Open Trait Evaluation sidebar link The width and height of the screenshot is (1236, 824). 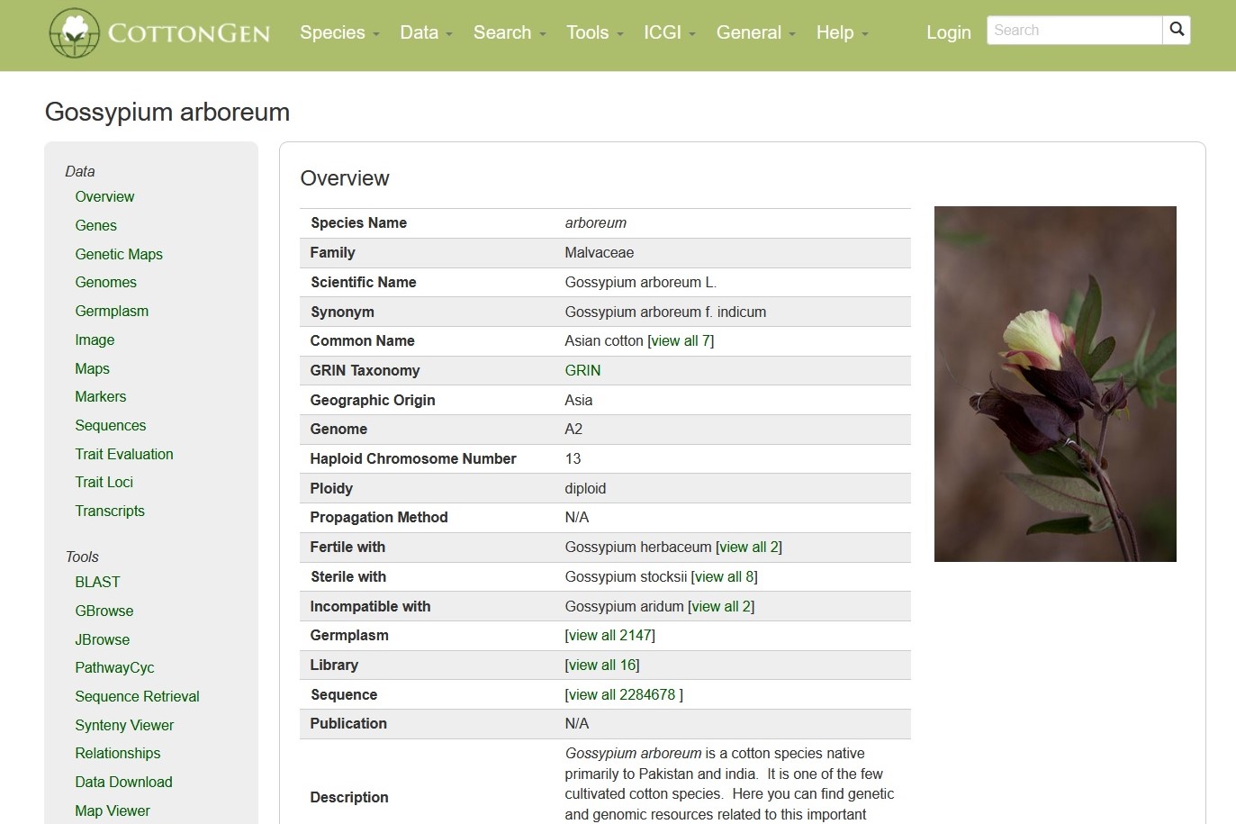[124, 454]
